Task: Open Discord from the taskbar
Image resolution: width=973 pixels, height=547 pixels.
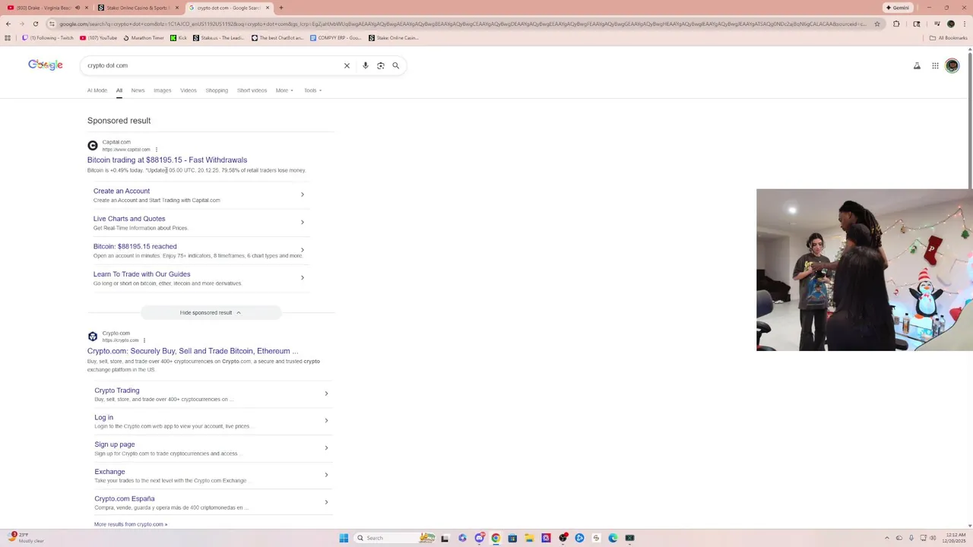Action: point(480,538)
